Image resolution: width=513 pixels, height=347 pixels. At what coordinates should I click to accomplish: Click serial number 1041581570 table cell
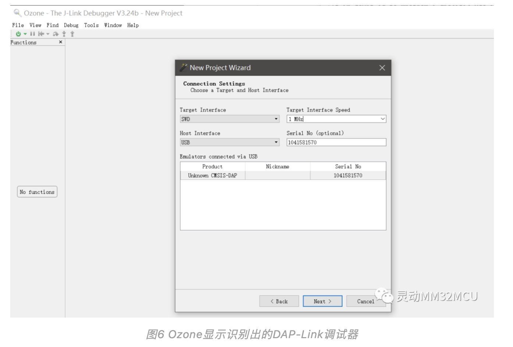(x=348, y=176)
